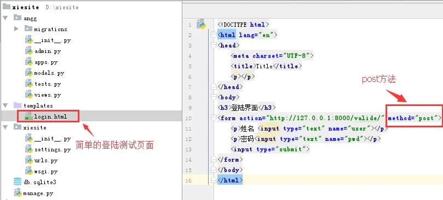Image resolution: width=443 pixels, height=200 pixels.
Task: Open login.html in the project tree
Action: pyautogui.click(x=50, y=116)
